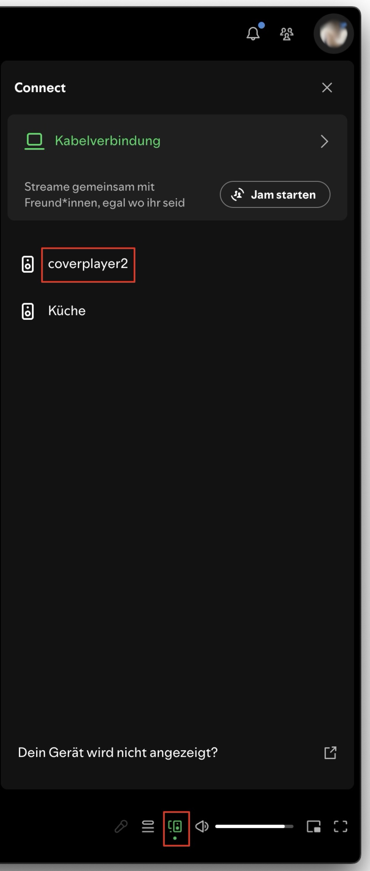The height and width of the screenshot is (871, 370).
Task: Click the external link icon
Action: pyautogui.click(x=330, y=753)
